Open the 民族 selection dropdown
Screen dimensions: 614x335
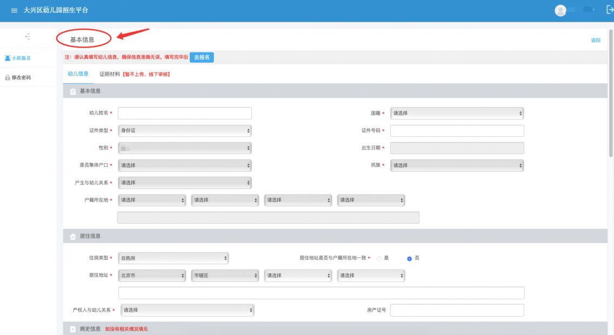click(457, 165)
